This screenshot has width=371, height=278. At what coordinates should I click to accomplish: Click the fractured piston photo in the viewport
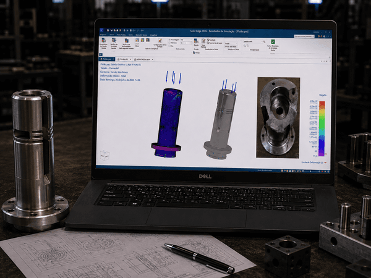coord(278,117)
